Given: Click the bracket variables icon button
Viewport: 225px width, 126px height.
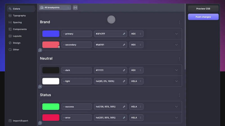Looking at the screenshot, I should pos(75,8).
